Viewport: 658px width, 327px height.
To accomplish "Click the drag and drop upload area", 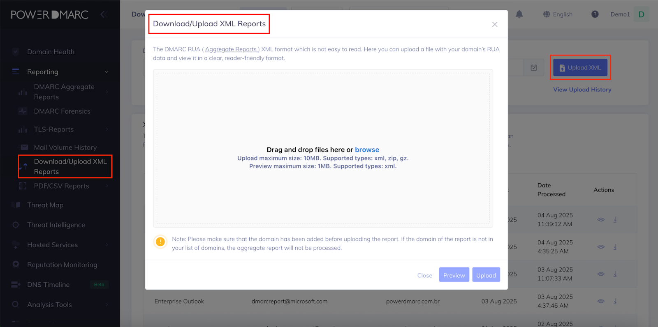I will pyautogui.click(x=323, y=148).
